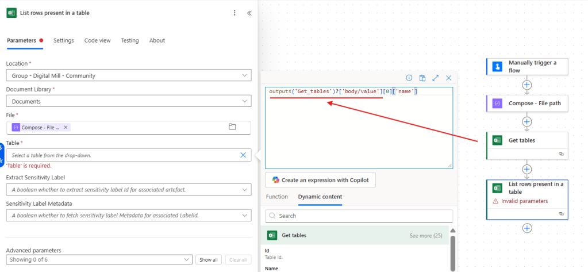The width and height of the screenshot is (588, 272).
Task: Click Show all advanced parameters
Action: [209, 259]
